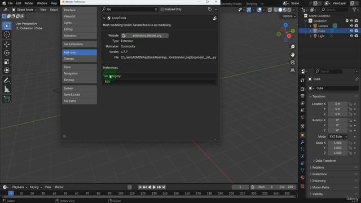Clear the add-on search text
The height and width of the screenshot is (203, 361).
(x=156, y=10)
